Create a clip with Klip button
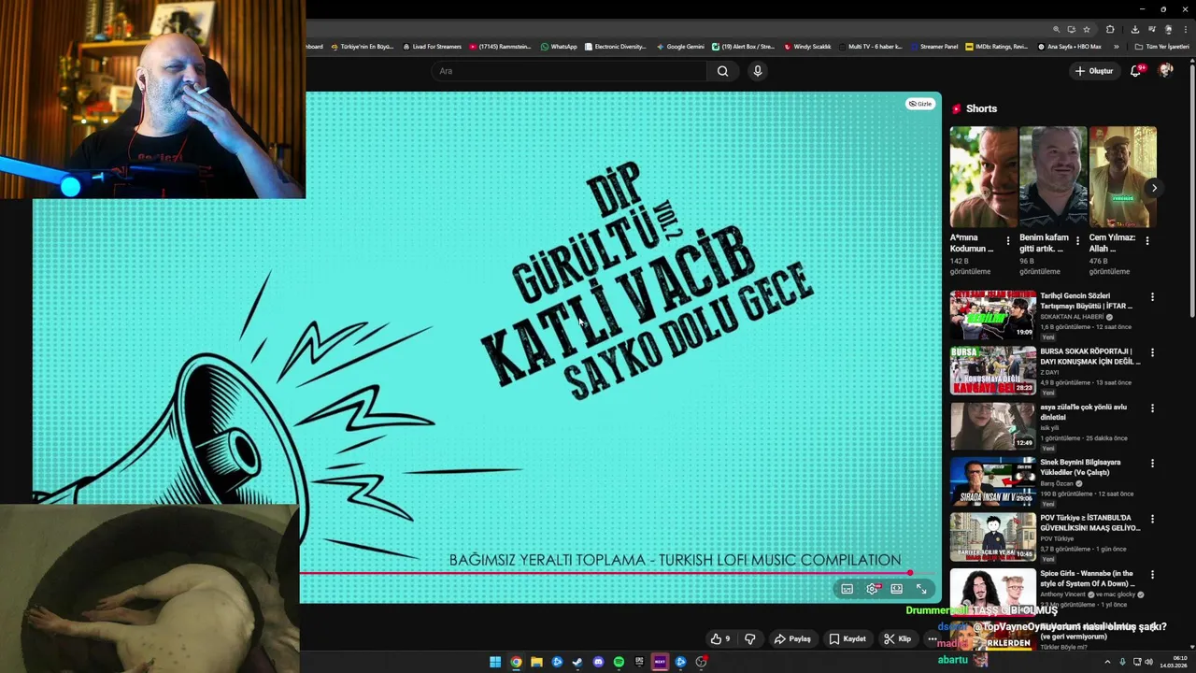This screenshot has width=1196, height=673. coord(898,639)
